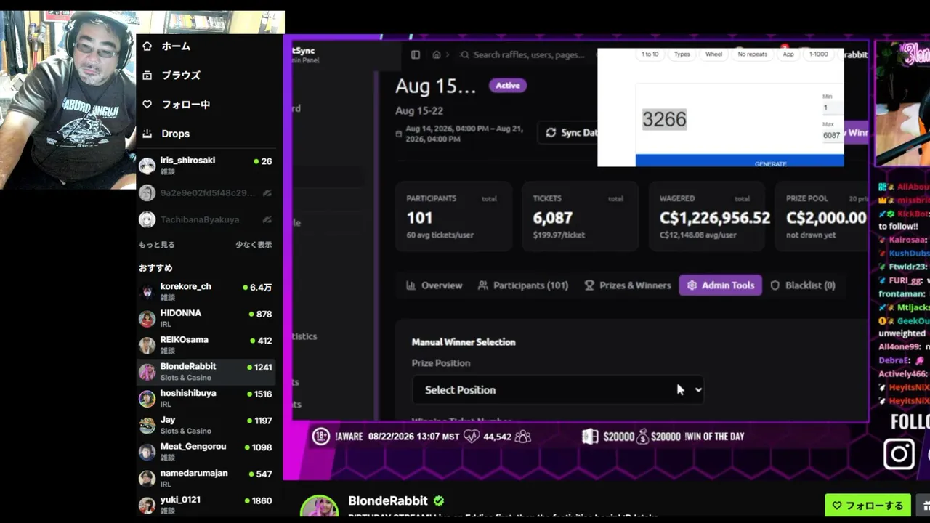The height and width of the screenshot is (523, 930).
Task: Select the Wheel chip in number generator
Action: (713, 54)
